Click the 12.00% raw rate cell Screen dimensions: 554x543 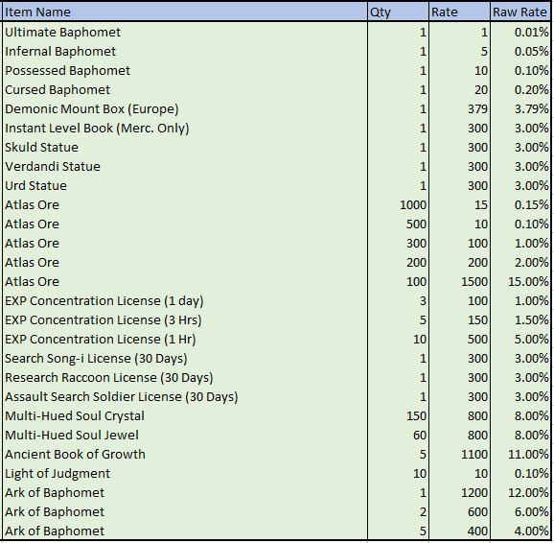pos(520,493)
